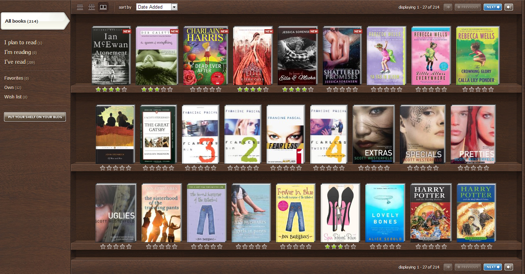Rate The Lovely Bones one star
Image resolution: width=525 pixels, height=274 pixels.
(373, 247)
